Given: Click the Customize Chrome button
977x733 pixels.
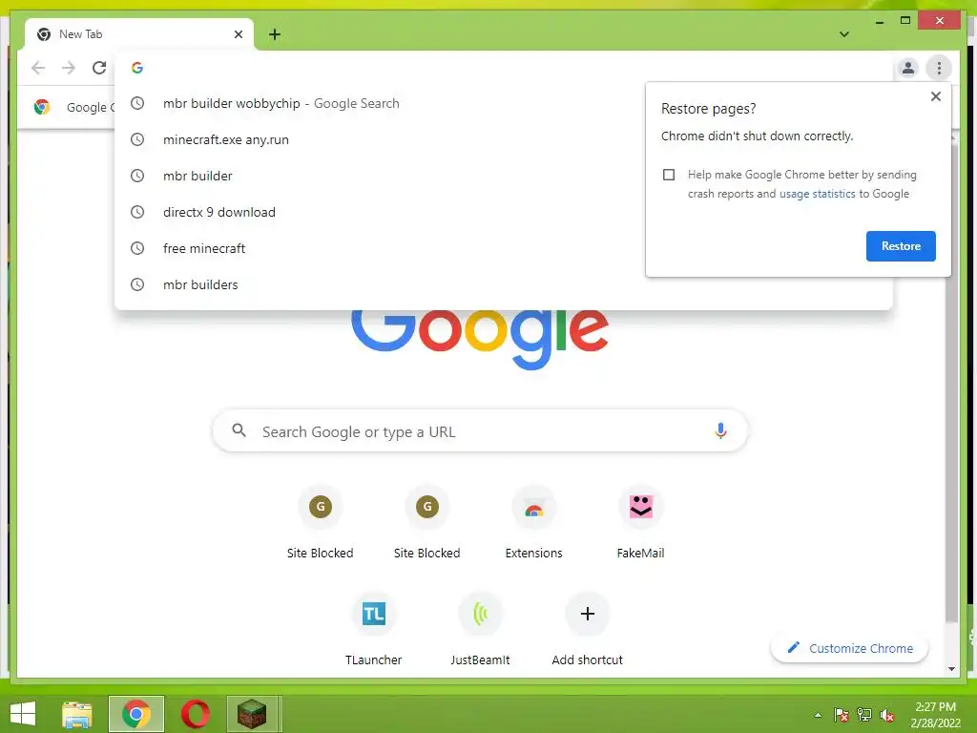Looking at the screenshot, I should (x=850, y=648).
